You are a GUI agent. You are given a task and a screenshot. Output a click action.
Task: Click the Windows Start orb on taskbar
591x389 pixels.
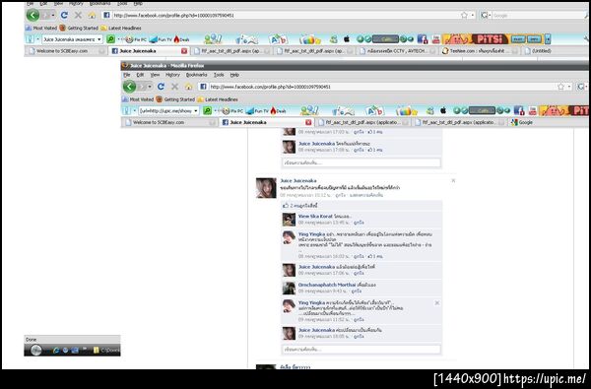(x=35, y=351)
